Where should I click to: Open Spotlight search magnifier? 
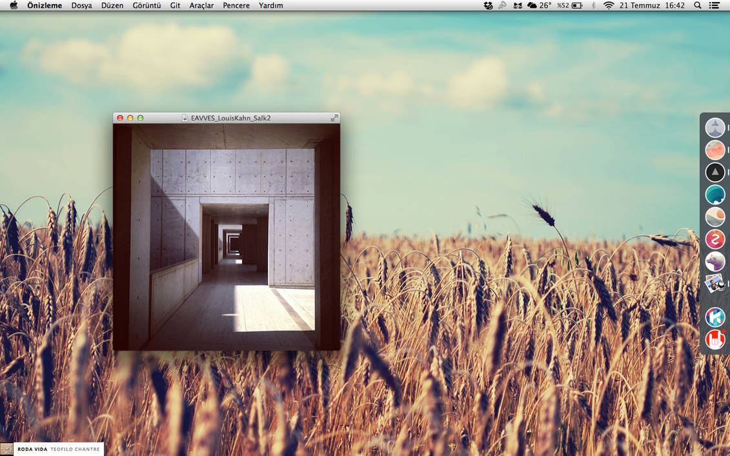pyautogui.click(x=698, y=6)
